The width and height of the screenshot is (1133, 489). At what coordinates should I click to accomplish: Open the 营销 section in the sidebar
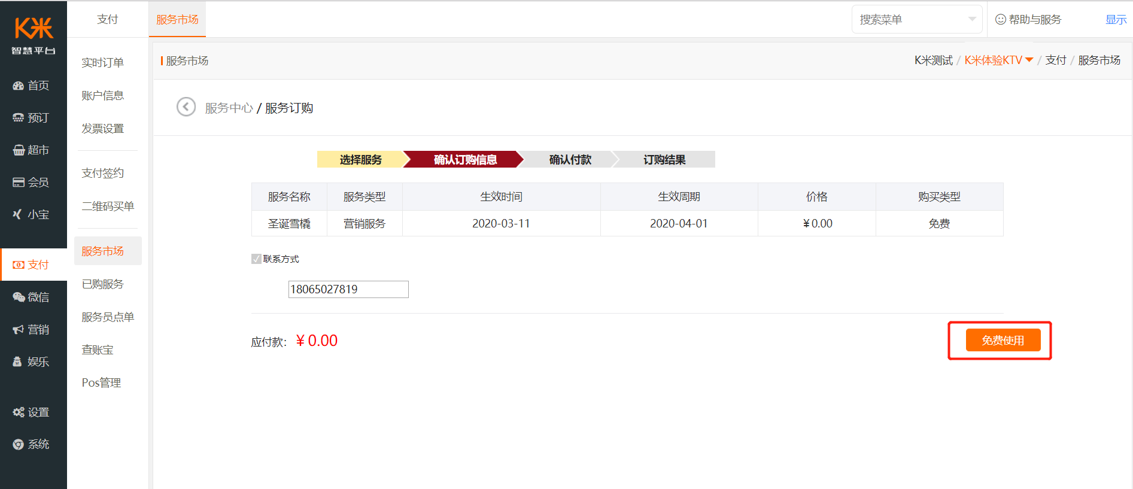(31, 329)
